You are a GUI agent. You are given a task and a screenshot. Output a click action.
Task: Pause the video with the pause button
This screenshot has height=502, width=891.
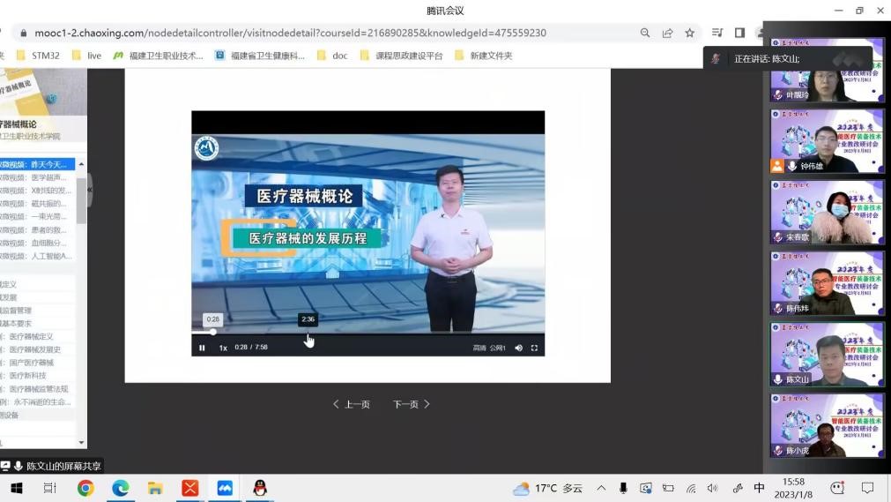(x=202, y=348)
